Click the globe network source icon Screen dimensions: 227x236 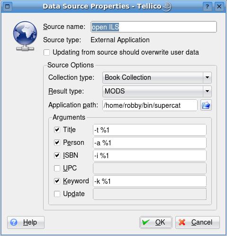tap(25, 36)
